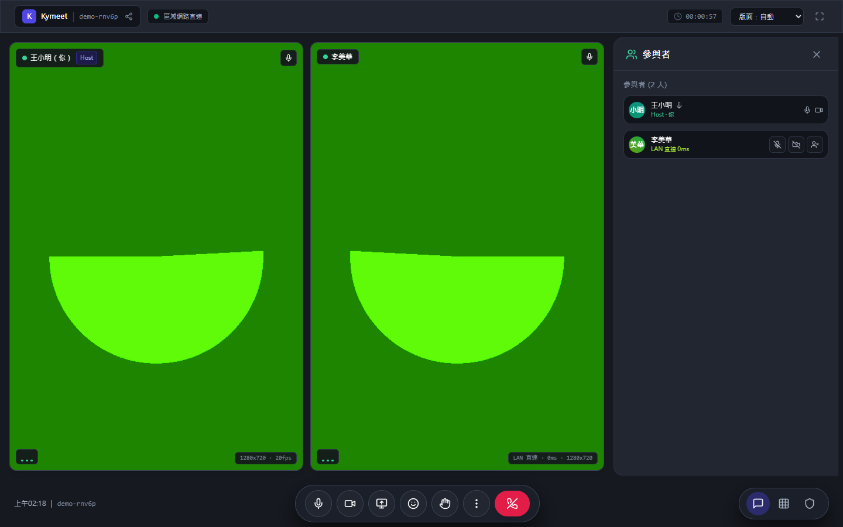Close the 參與者 panel
Viewport: 843px width, 527px height.
point(817,54)
